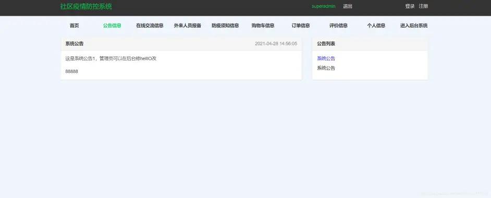The width and height of the screenshot is (491, 198).
Task: Open 外来人员报备 page
Action: (188, 26)
